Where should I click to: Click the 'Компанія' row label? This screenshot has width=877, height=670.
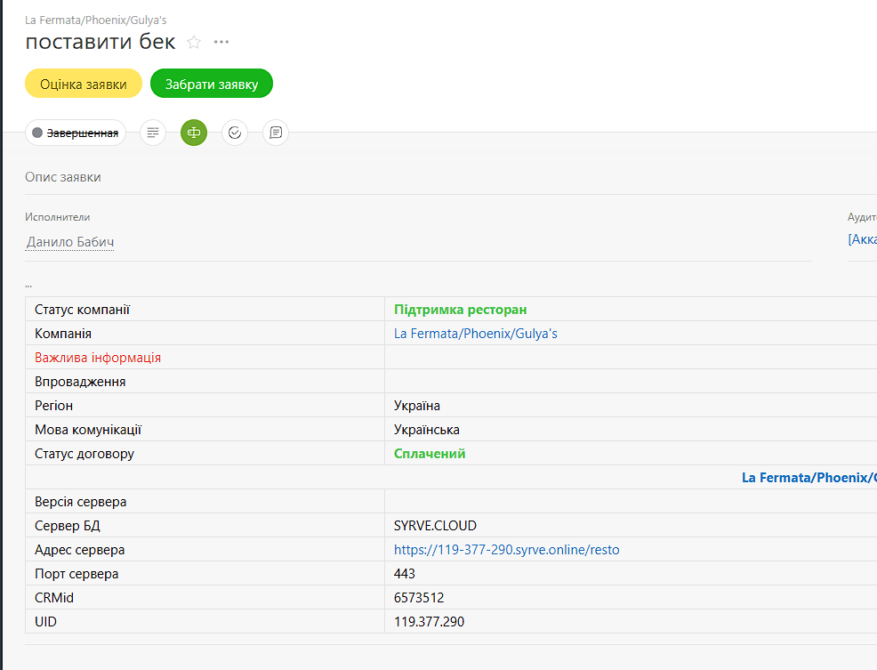pyautogui.click(x=63, y=334)
